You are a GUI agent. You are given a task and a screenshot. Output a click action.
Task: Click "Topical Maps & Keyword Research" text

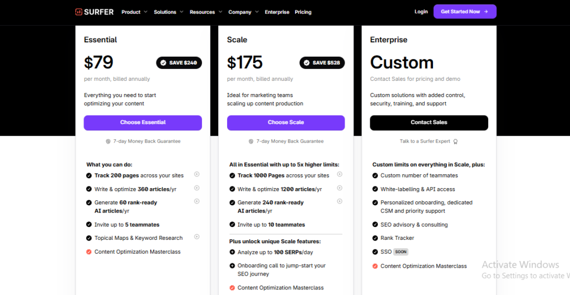(139, 238)
